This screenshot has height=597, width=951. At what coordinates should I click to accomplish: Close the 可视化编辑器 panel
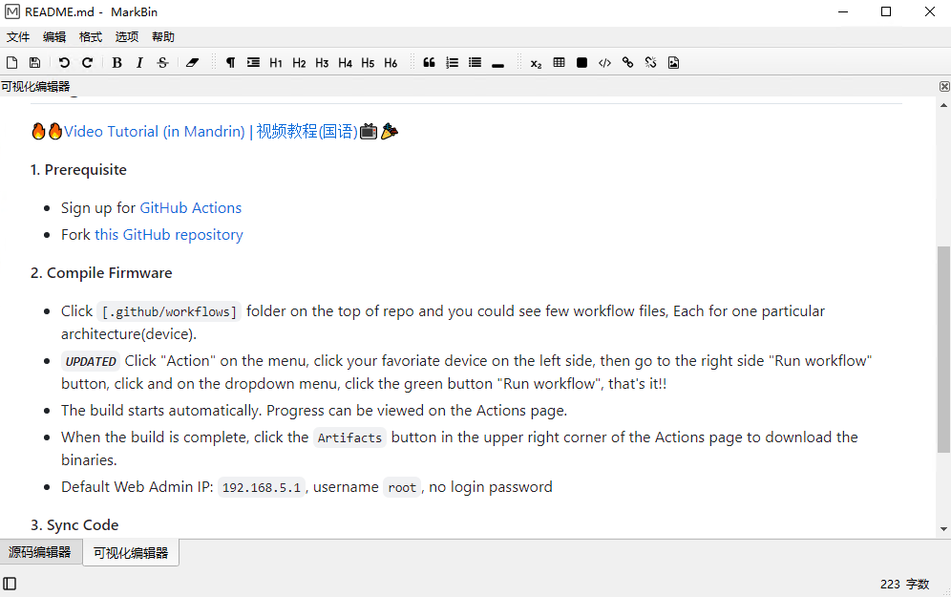tap(944, 87)
